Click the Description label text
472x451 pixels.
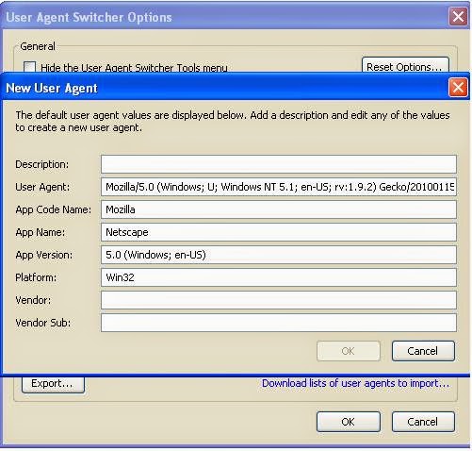coord(41,164)
